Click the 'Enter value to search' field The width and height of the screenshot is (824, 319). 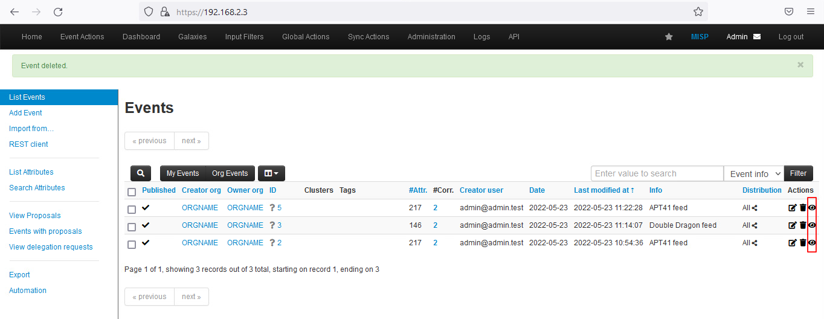pyautogui.click(x=657, y=173)
